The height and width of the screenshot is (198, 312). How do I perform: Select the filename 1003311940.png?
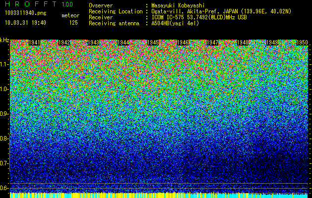(x=26, y=13)
